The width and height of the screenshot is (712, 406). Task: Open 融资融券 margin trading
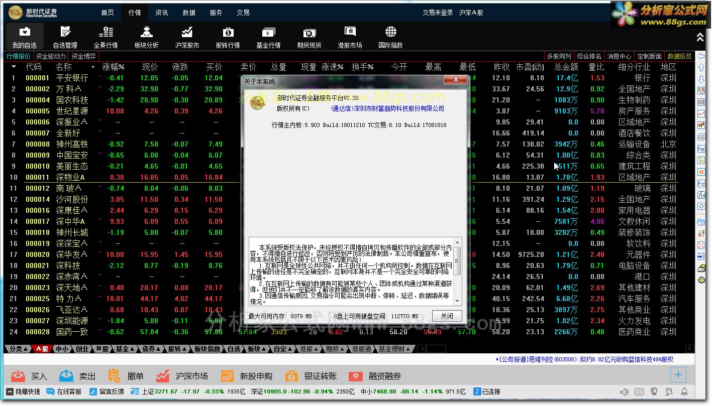pos(375,376)
